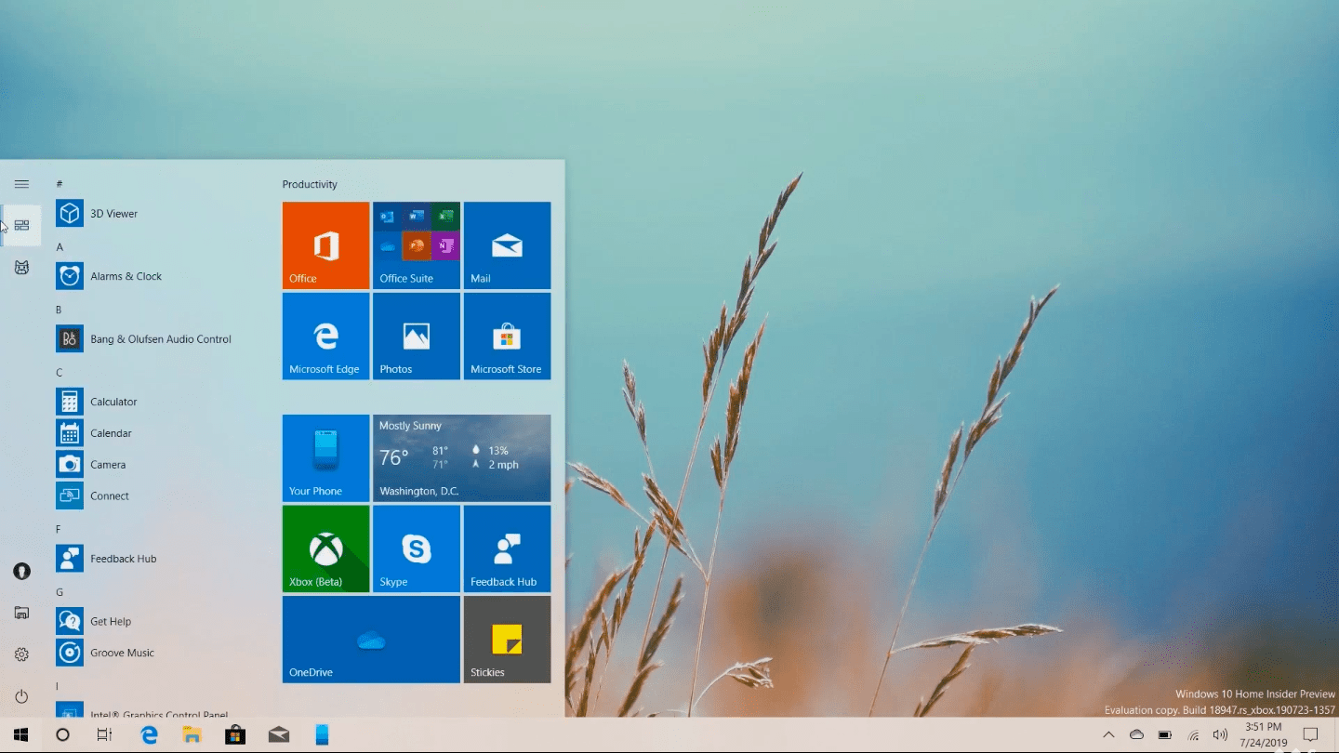Viewport: 1339px width, 753px height.
Task: Open the Your Phone tile
Action: [x=325, y=458]
